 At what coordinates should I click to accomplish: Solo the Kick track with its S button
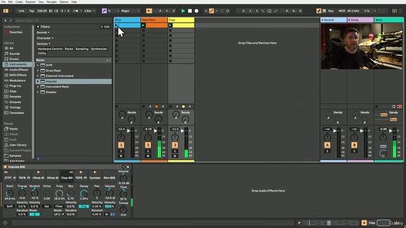[x=121, y=151]
